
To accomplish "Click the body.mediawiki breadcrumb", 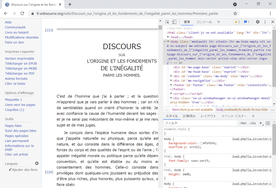I will [x=243, y=110].
